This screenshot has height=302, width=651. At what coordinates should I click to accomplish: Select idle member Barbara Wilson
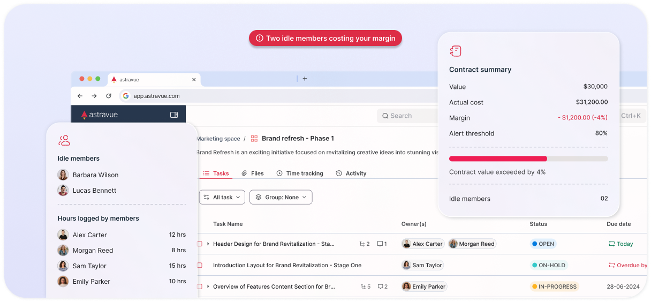pos(88,175)
